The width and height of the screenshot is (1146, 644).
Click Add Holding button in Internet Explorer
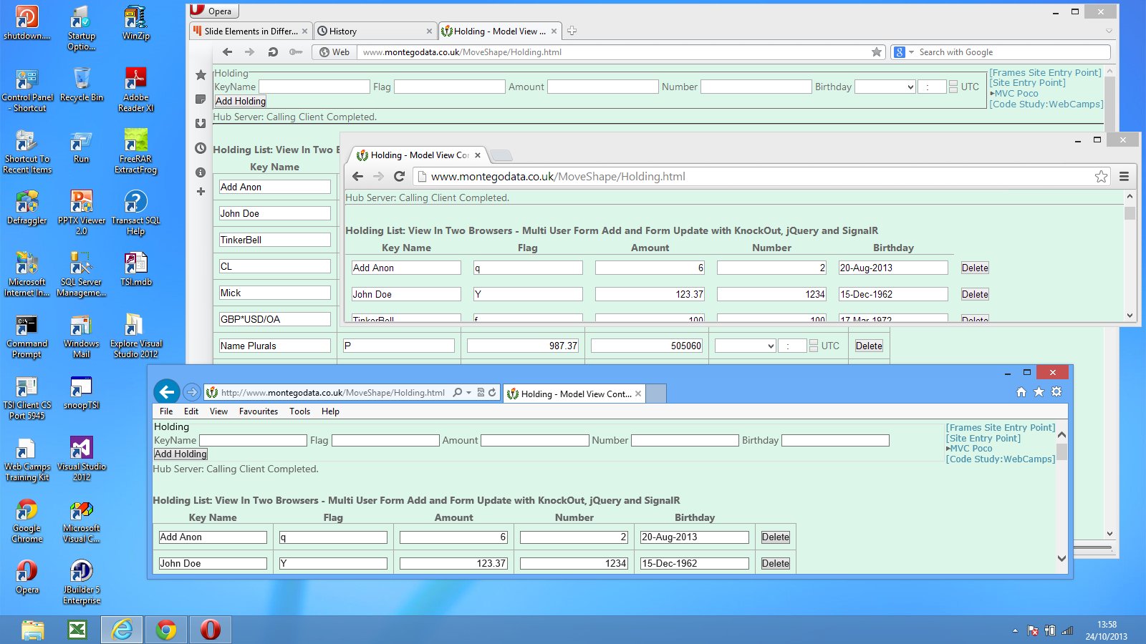tap(180, 454)
